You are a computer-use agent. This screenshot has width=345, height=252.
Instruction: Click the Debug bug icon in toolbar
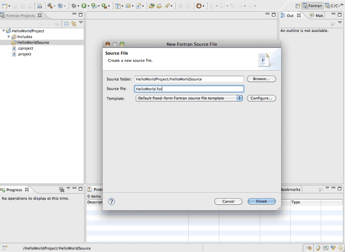click(x=74, y=6)
